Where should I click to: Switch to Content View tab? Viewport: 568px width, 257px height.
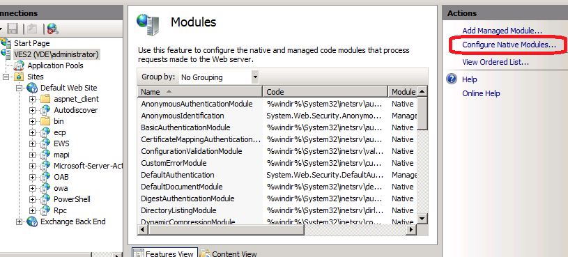coord(229,253)
